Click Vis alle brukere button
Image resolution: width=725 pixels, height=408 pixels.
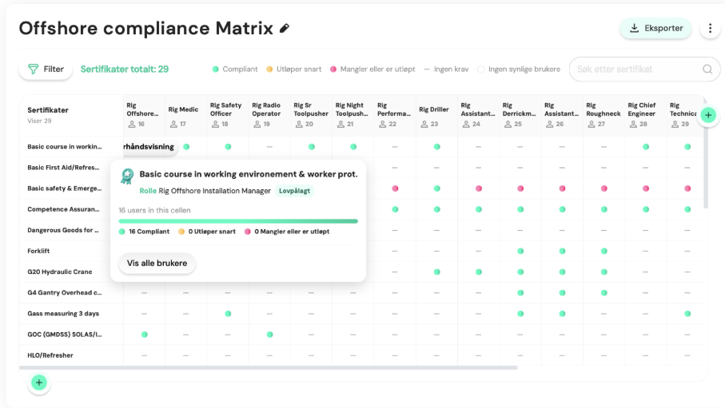(x=157, y=263)
